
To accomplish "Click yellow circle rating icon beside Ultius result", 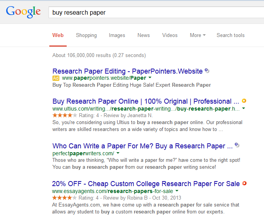I will click(x=244, y=101).
